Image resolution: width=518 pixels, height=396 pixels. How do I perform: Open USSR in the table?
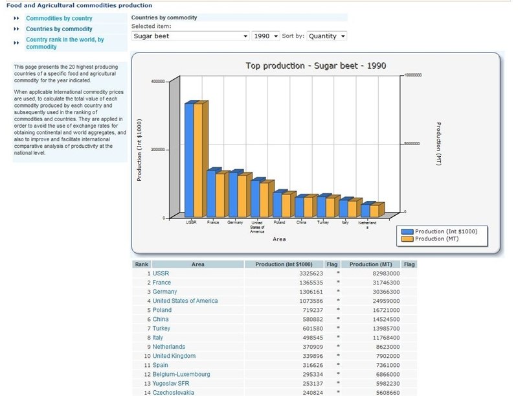[161, 274]
